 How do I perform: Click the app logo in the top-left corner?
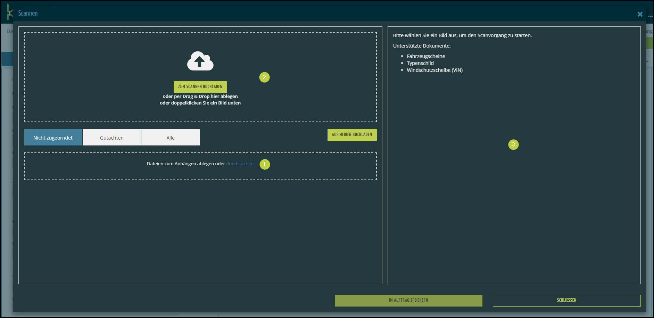pos(9,12)
